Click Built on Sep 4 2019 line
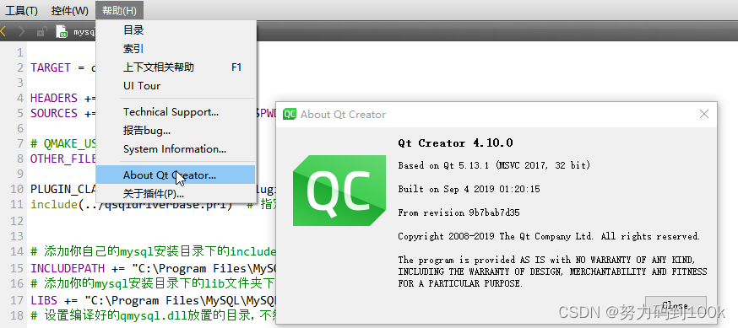This screenshot has width=738, height=328. (x=469, y=189)
